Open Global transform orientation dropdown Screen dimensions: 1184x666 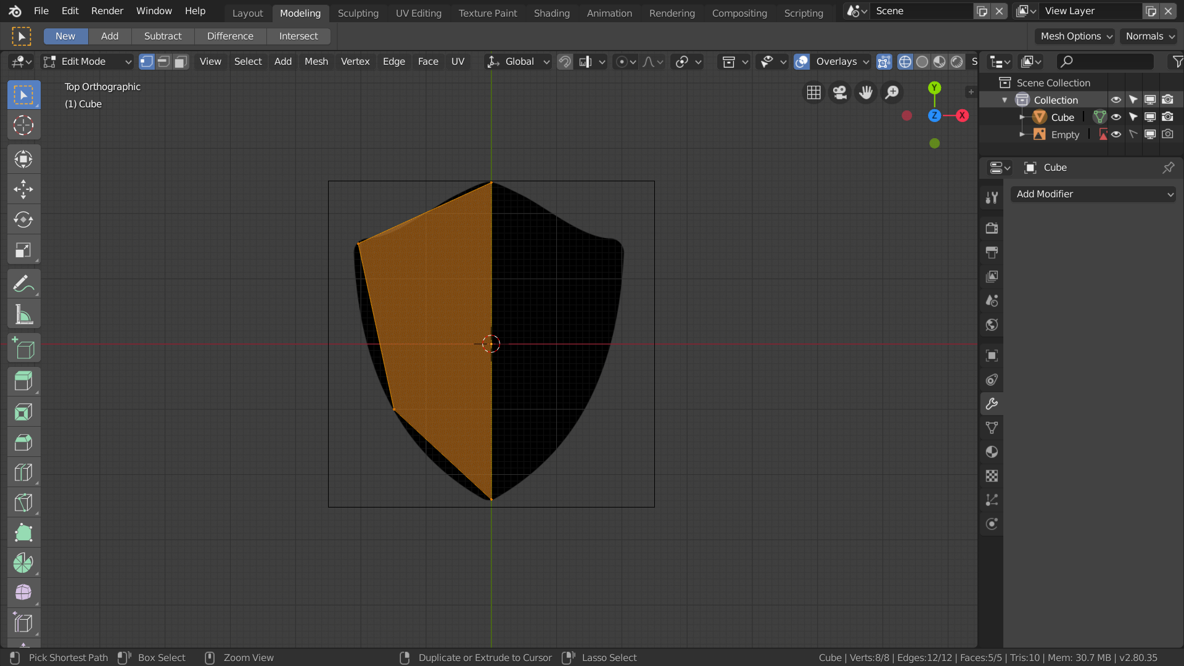pyautogui.click(x=518, y=62)
